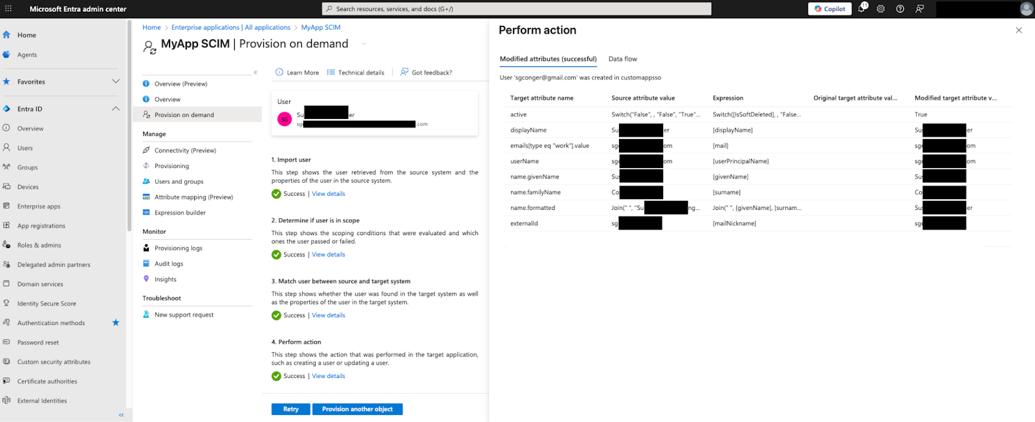Viewport: 1035px width, 422px height.
Task: Switch to Modified attributes (successful) tab
Action: 548,59
